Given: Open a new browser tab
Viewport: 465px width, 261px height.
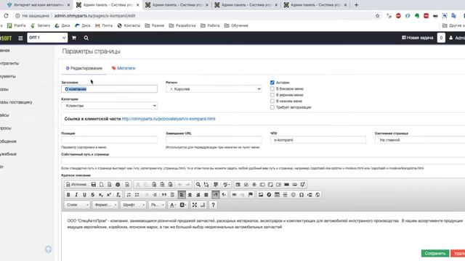Looking at the screenshot, I should 356,5.
